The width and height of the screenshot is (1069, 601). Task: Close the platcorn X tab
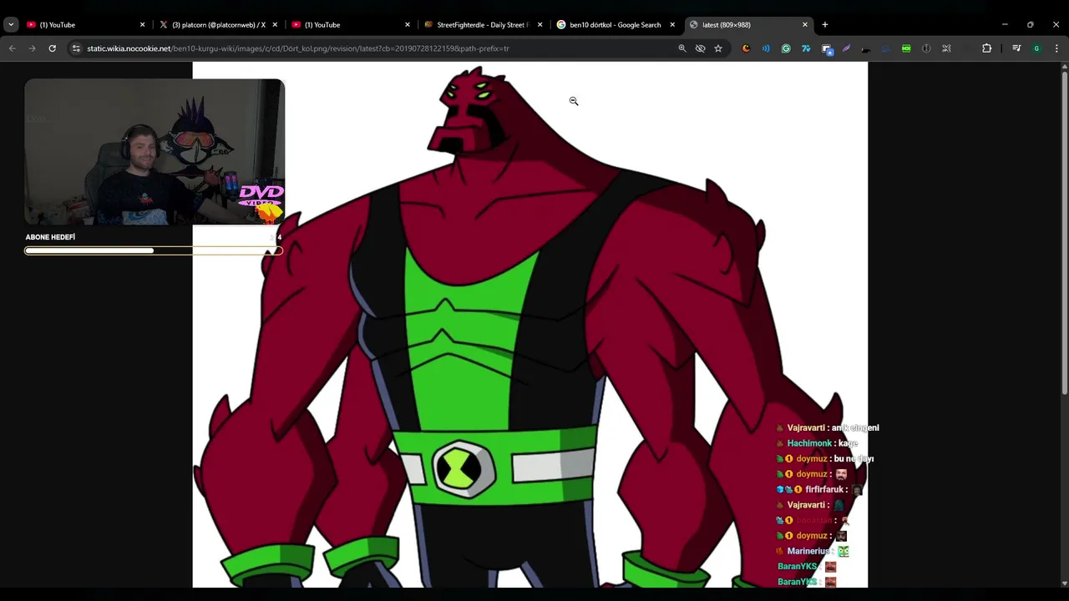click(275, 25)
